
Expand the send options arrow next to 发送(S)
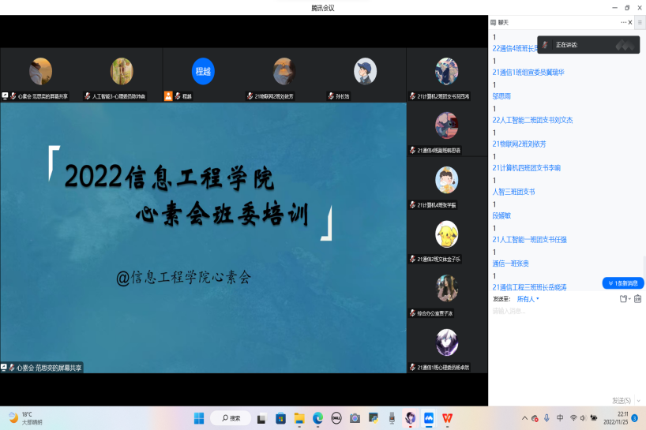coord(638,400)
